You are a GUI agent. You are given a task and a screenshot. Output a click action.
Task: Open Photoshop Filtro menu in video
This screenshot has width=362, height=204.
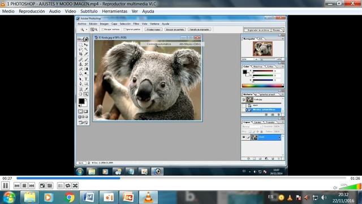click(136, 24)
